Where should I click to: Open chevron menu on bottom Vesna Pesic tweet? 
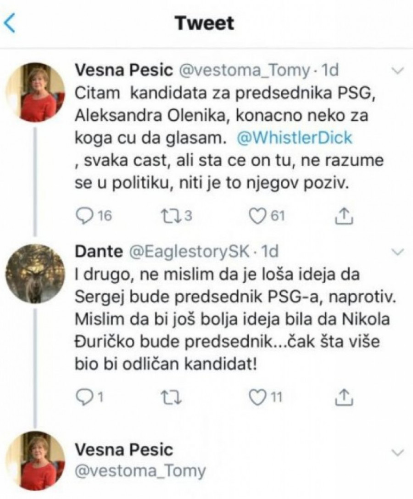click(x=397, y=452)
